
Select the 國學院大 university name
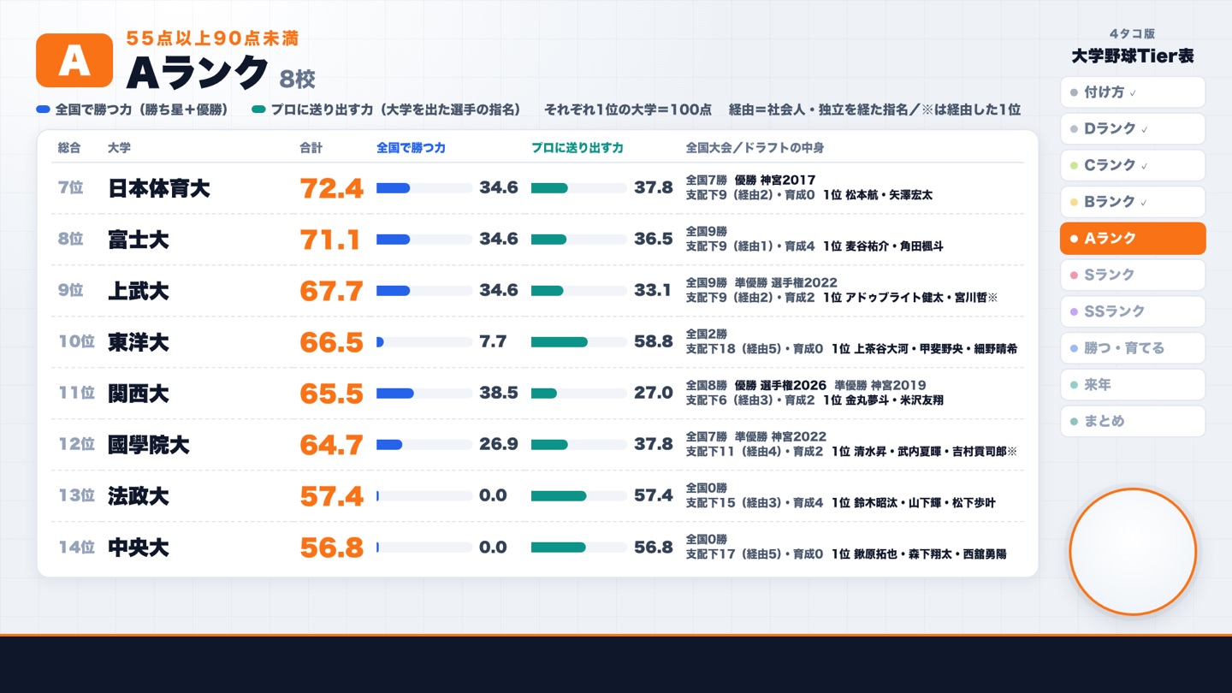149,445
